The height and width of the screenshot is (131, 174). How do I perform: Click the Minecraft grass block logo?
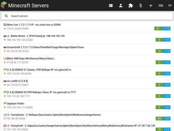[4, 5]
